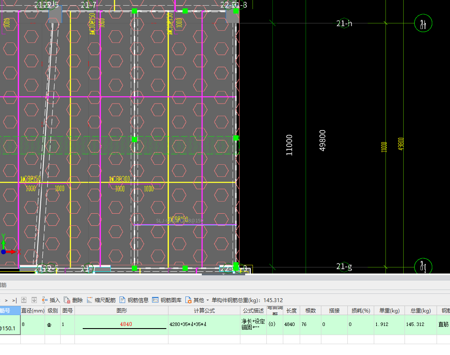Select the count cell showing 76
The height and width of the screenshot is (355, 450).
pos(311,325)
